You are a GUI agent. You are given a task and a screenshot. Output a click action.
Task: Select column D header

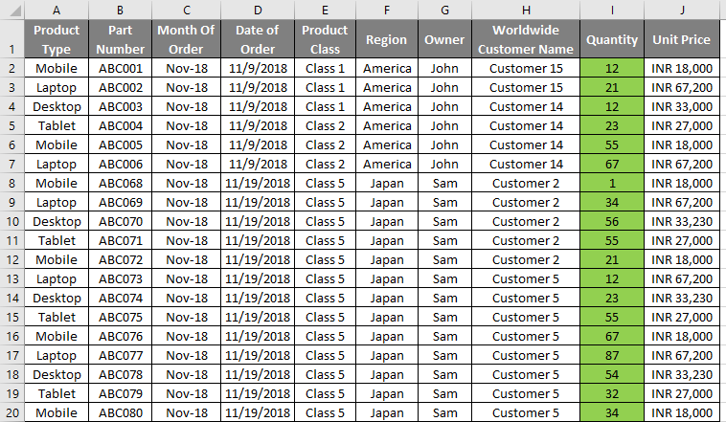(x=258, y=10)
